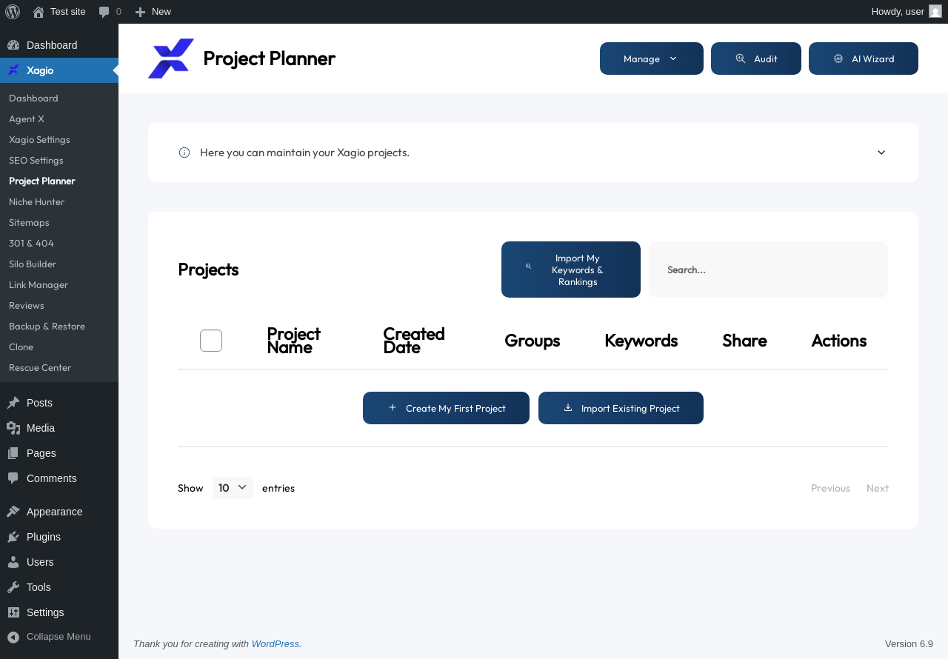Toggle the select-all projects checkbox

tap(211, 341)
